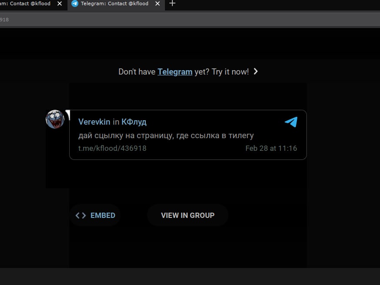Click the EMBED button
This screenshot has height=285, width=380.
[x=95, y=215]
